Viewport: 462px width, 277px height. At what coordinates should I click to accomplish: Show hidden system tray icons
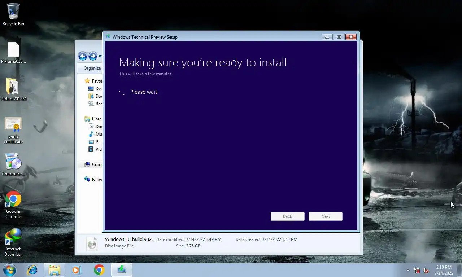tap(408, 270)
